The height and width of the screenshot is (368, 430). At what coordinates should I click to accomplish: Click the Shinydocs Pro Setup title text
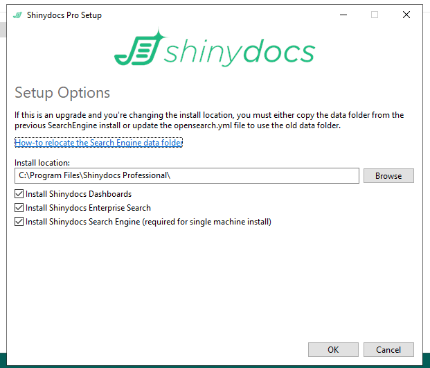point(64,15)
